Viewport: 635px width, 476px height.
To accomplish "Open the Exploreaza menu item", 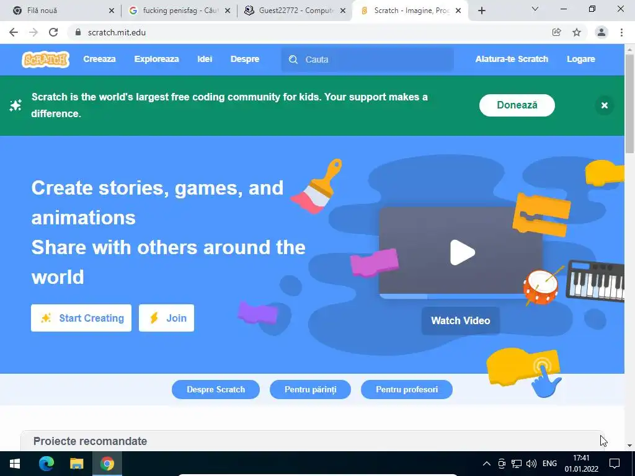I will (x=156, y=59).
